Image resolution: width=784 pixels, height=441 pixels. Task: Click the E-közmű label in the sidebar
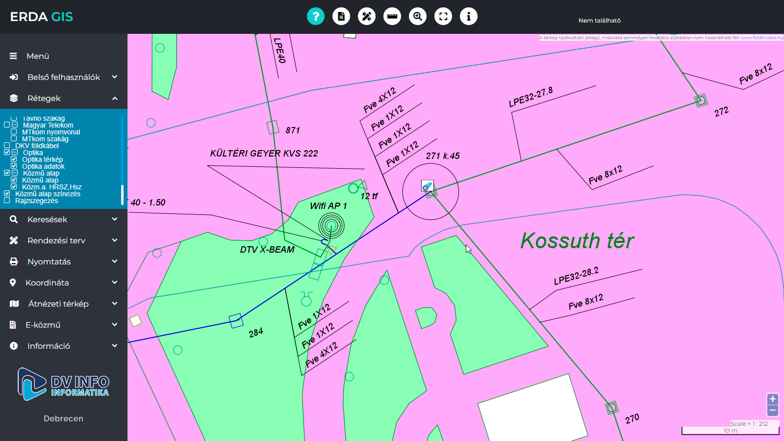click(x=43, y=325)
